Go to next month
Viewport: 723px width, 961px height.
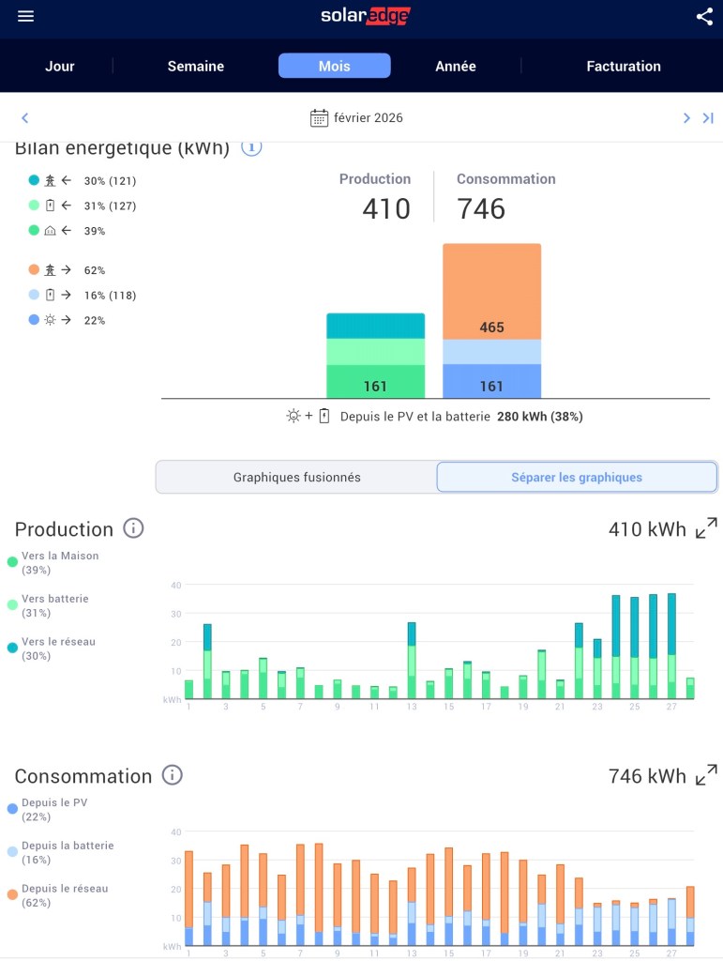point(686,118)
